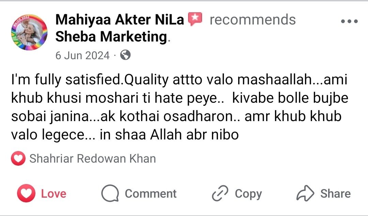Open the Sheba Marketing page link

click(x=111, y=37)
